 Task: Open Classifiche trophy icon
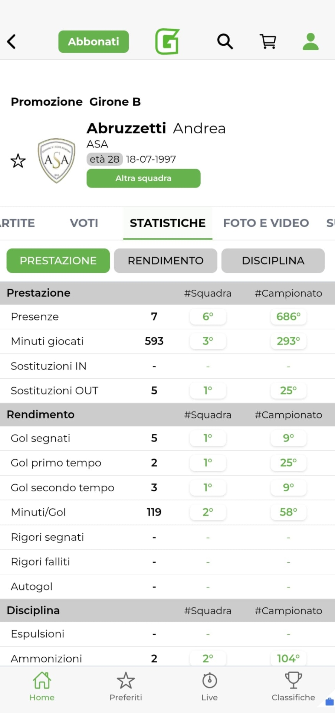click(293, 687)
